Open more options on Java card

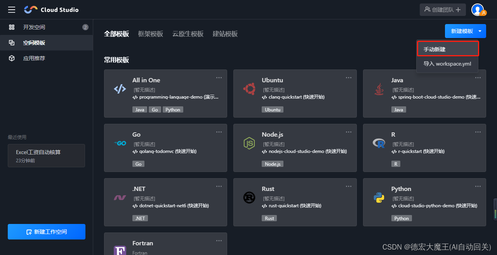(478, 78)
